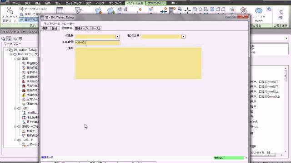Click the break/join arrows icon in the ribbon
The image size is (291, 163).
(164, 10)
